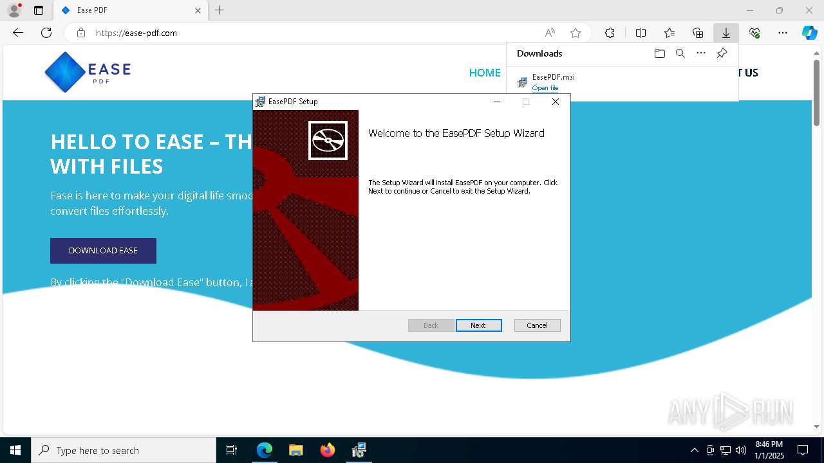Open Edge Settings and more menu
This screenshot has height=463, width=824.
click(783, 33)
